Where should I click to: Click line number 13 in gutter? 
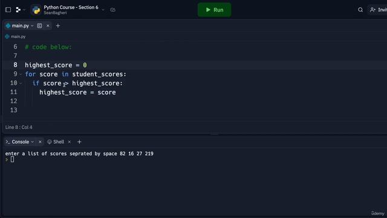[13, 110]
